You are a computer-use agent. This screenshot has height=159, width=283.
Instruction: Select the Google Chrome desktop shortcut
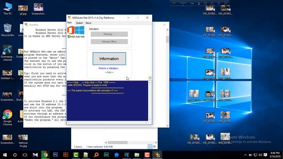point(8,117)
